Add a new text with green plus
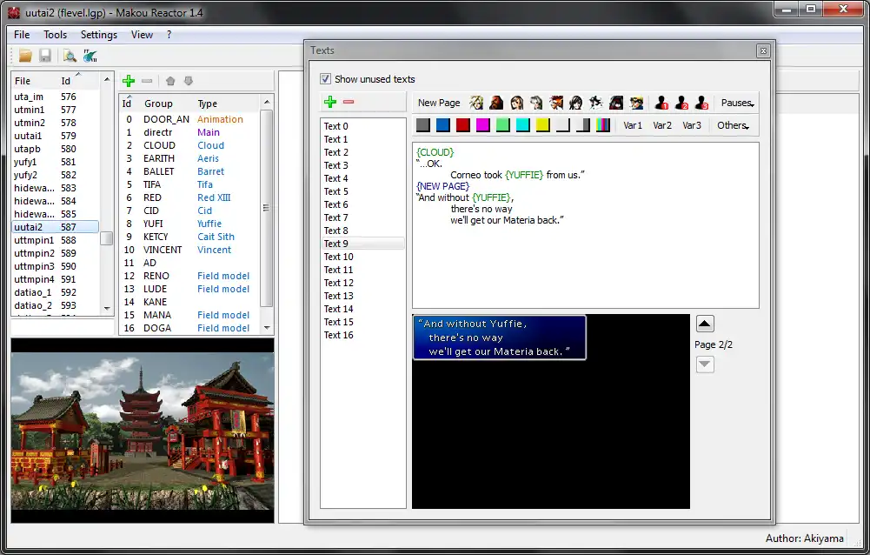This screenshot has height=555, width=870. (330, 102)
